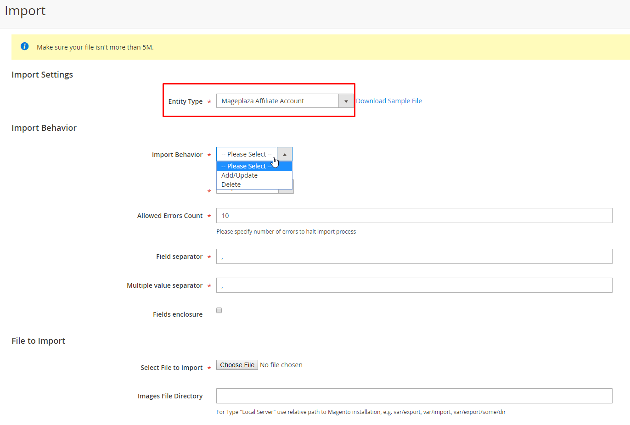Click the Multiple value separator input

(x=414, y=285)
